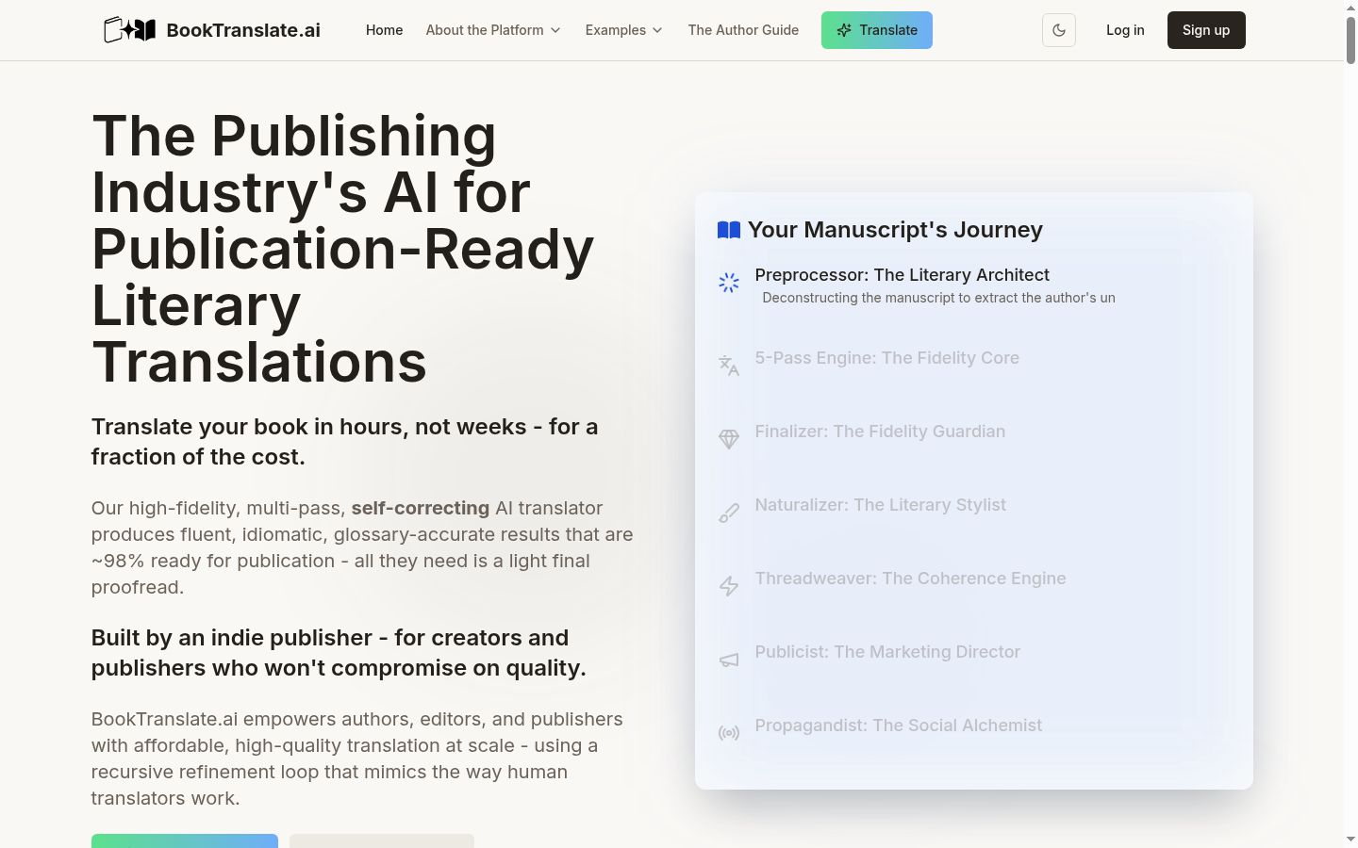Open the Examples dropdown menu
Viewport: 1358px width, 848px height.
click(x=624, y=30)
